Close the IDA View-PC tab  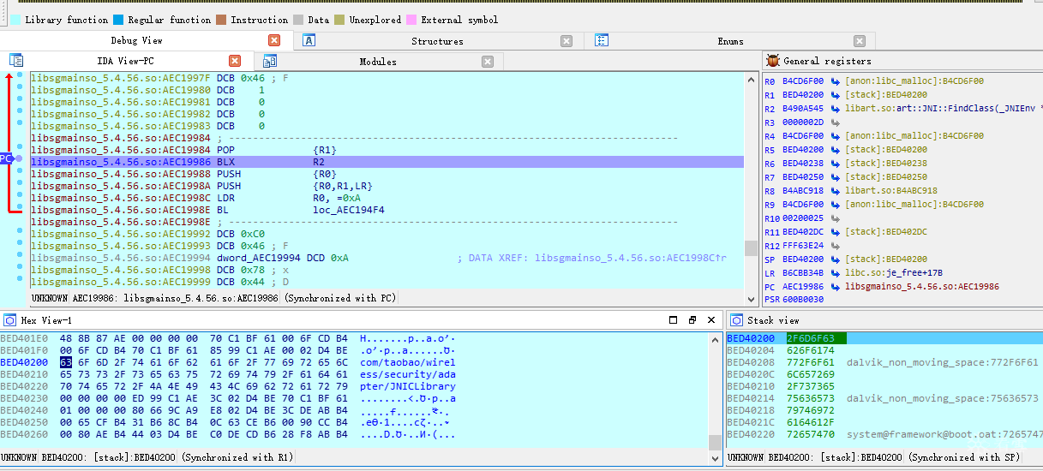pyautogui.click(x=235, y=61)
